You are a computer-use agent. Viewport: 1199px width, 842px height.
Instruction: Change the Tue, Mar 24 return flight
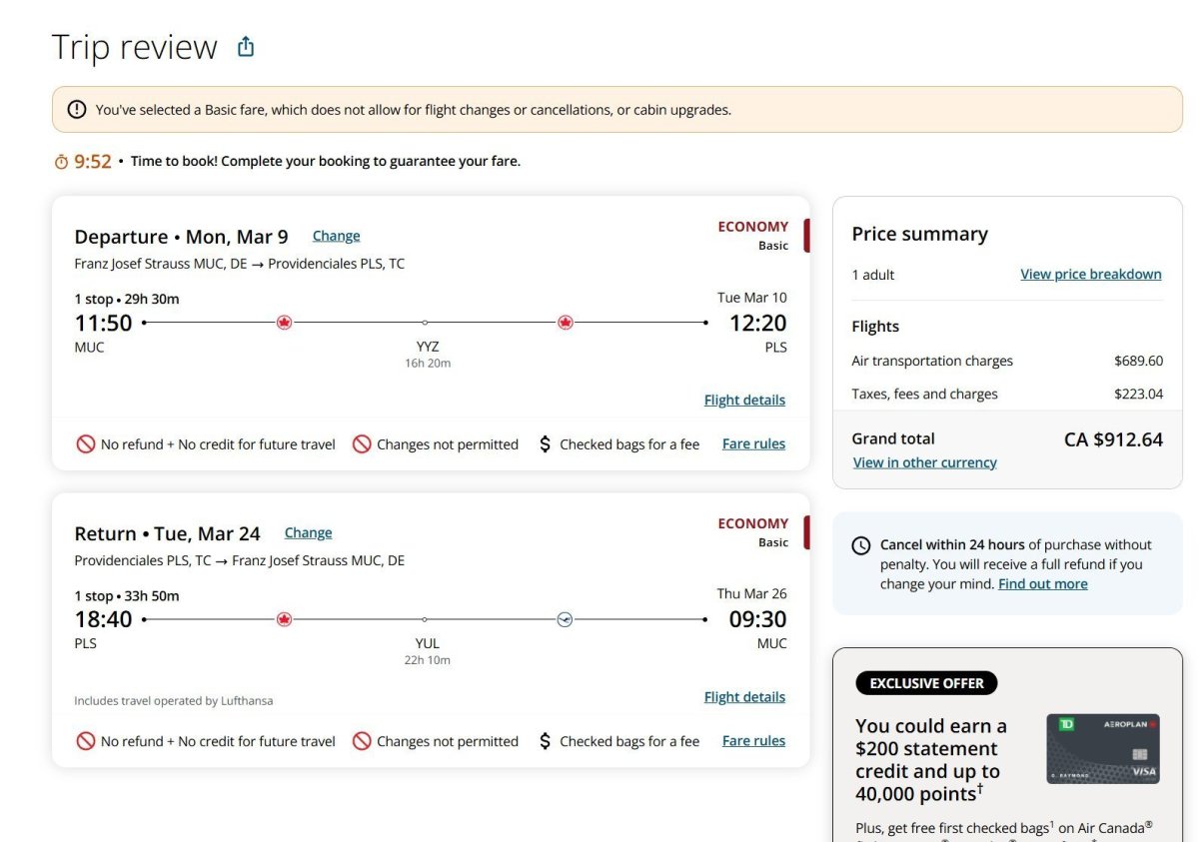click(x=308, y=532)
